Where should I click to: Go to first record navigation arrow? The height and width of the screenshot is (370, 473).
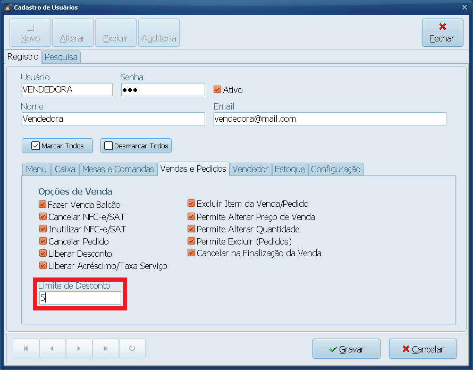(26, 349)
